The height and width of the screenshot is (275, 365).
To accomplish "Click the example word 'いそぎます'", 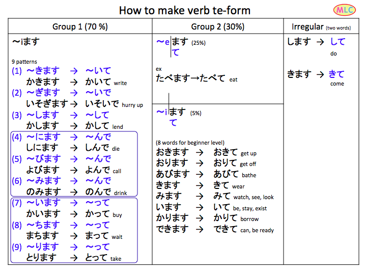I will point(47,103).
